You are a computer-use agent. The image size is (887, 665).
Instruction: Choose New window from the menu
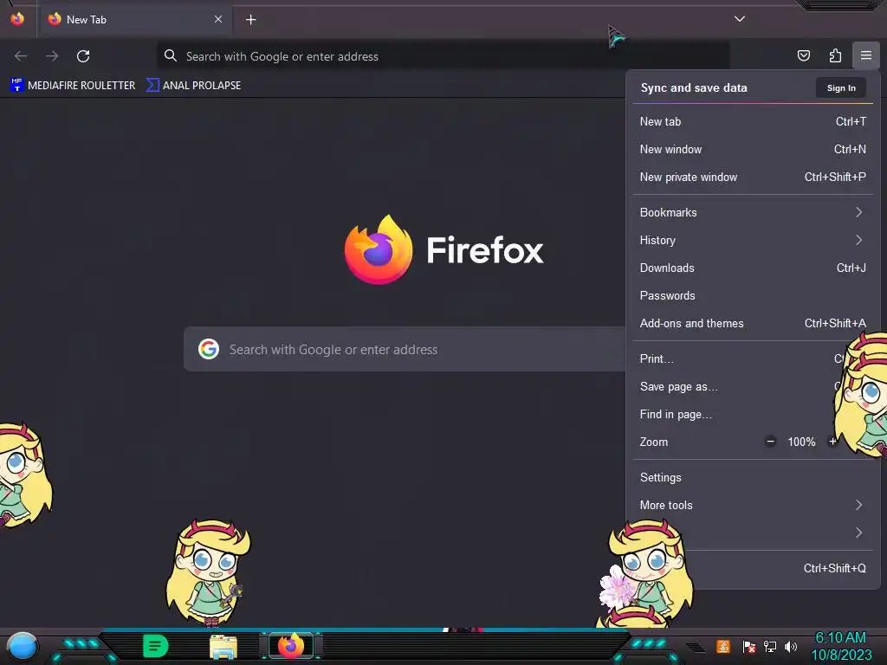coord(753,149)
